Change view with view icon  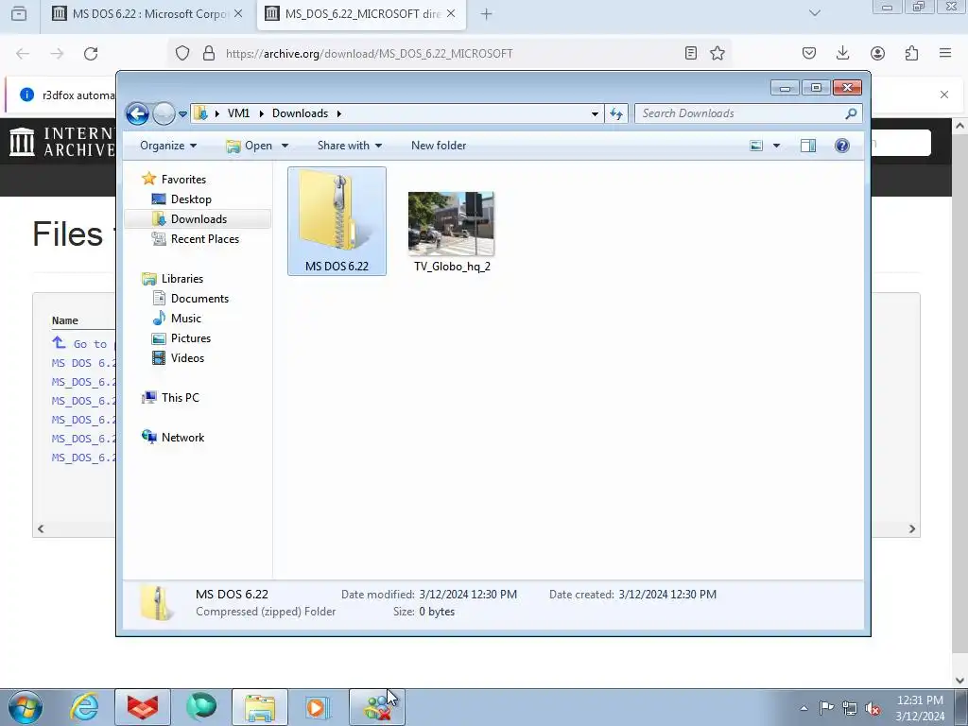tap(756, 146)
